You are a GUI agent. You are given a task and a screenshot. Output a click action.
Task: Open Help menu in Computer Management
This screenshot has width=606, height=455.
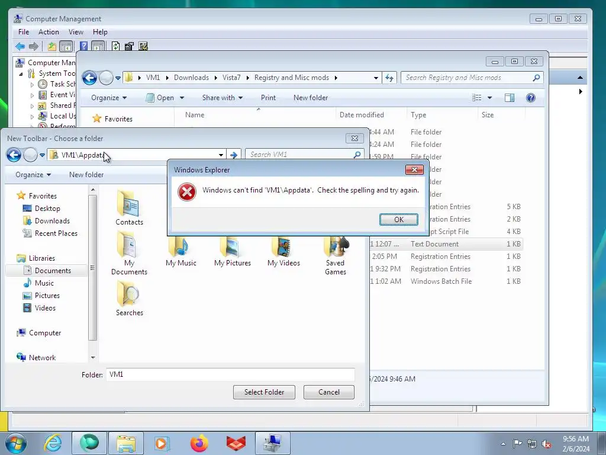[x=100, y=32]
